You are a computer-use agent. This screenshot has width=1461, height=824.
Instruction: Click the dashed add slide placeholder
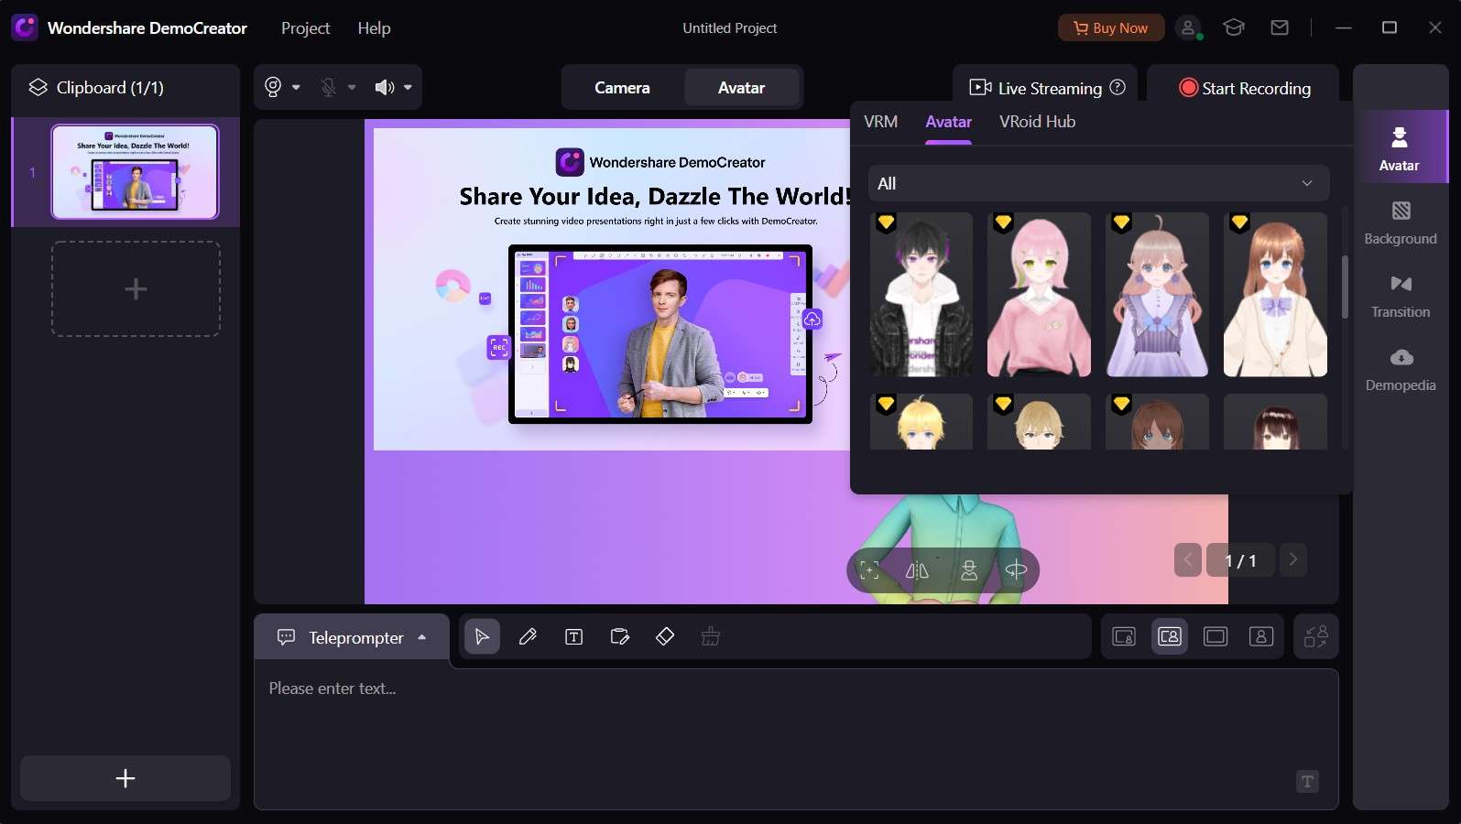(136, 289)
